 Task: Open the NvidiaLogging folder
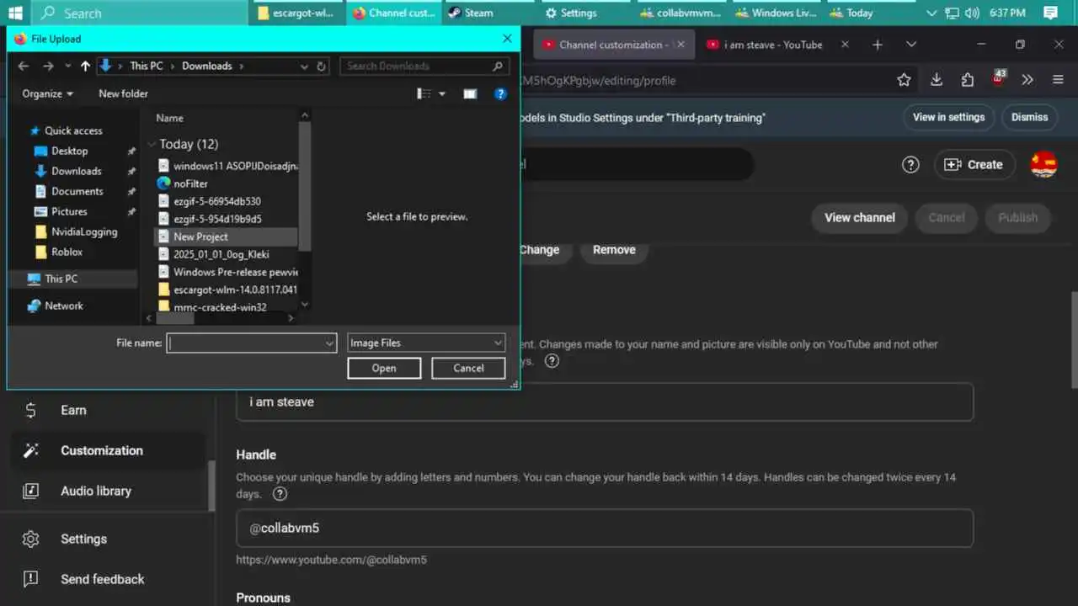click(84, 231)
